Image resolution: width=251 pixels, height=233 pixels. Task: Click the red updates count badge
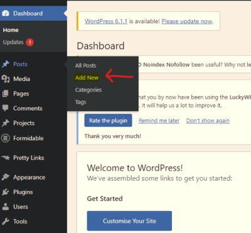click(29, 43)
